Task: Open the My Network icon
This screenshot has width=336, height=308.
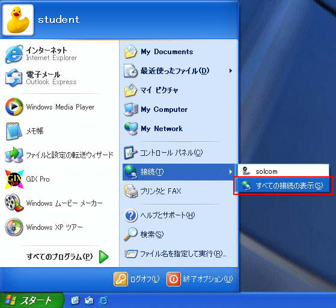Action: [x=130, y=129]
